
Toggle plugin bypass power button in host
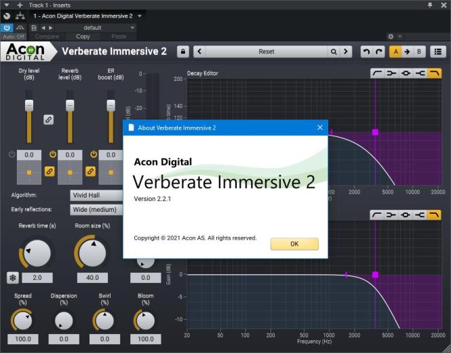[x=7, y=28]
